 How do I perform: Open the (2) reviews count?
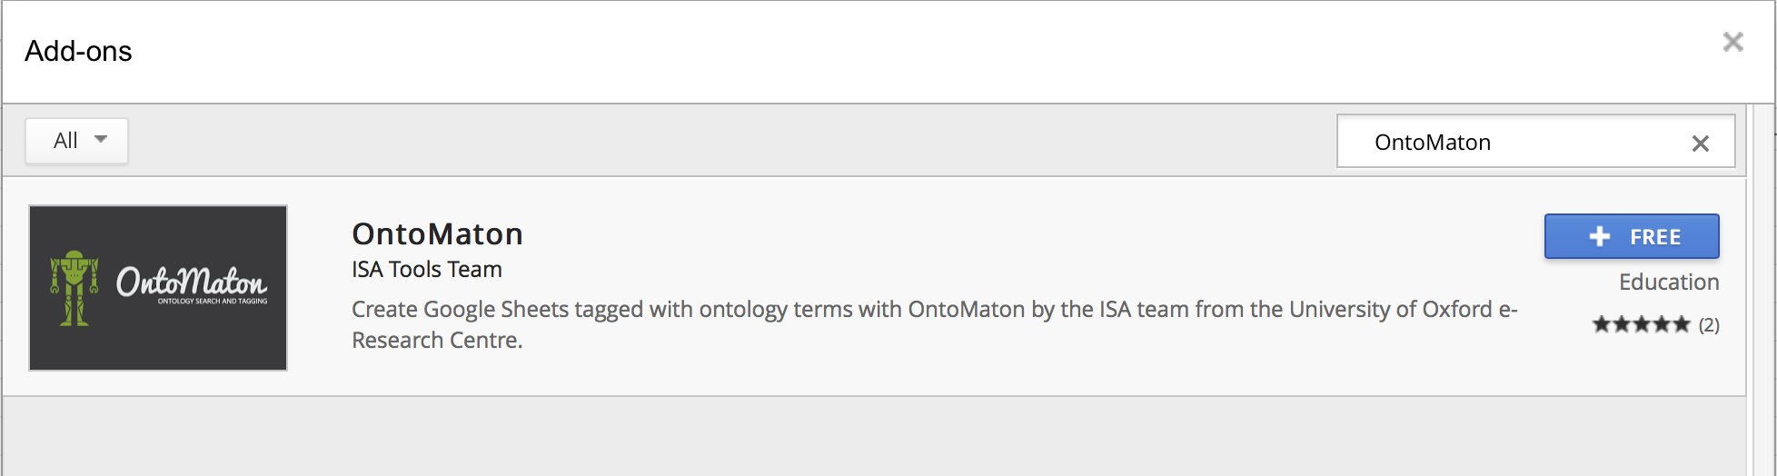1709,324
